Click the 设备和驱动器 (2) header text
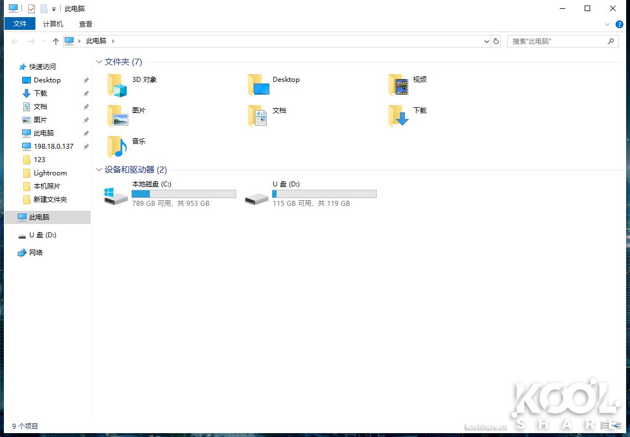The height and width of the screenshot is (437, 630). 136,169
